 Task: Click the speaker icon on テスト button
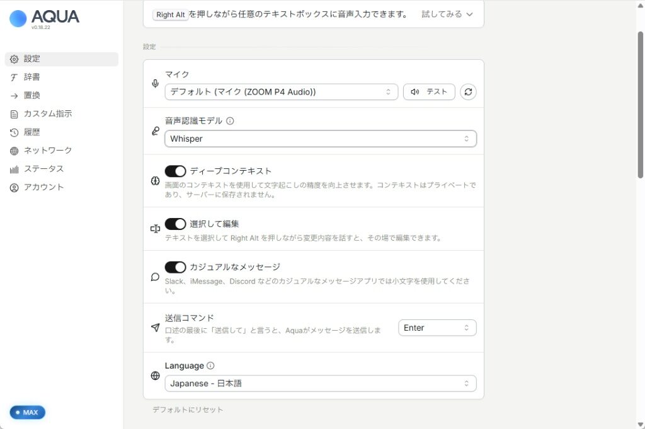pos(414,92)
